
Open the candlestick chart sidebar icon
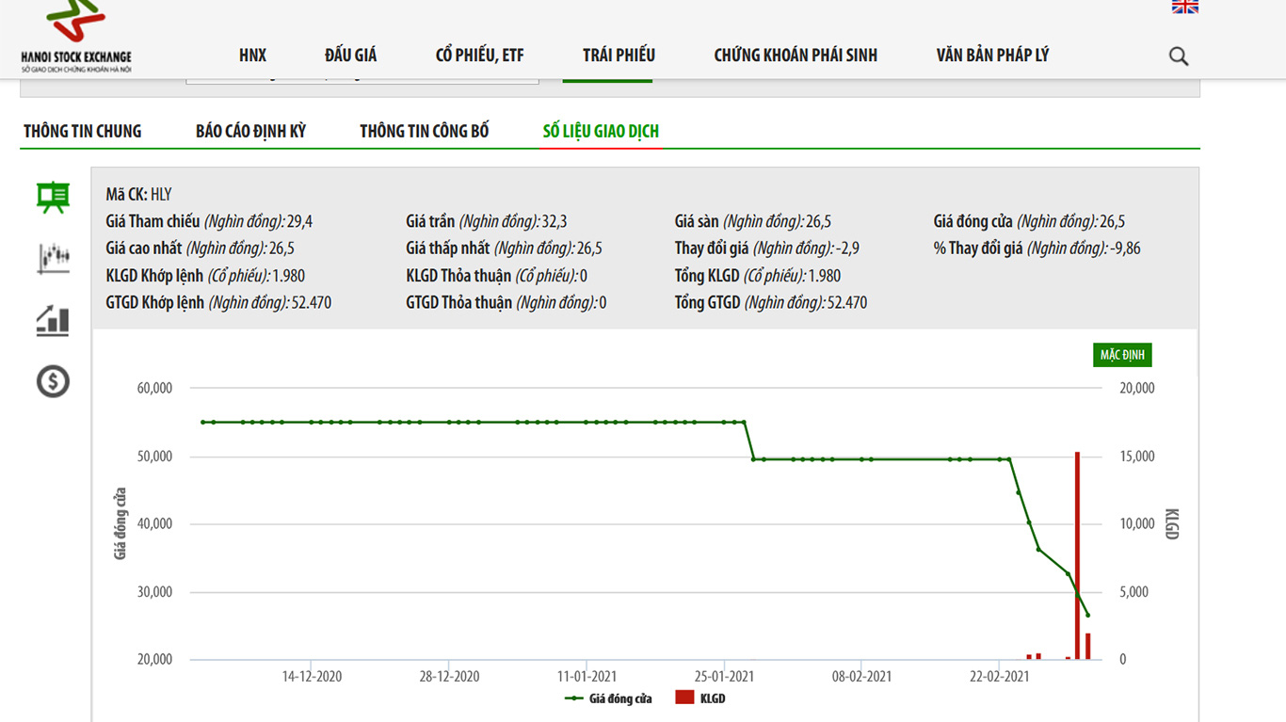coord(53,257)
